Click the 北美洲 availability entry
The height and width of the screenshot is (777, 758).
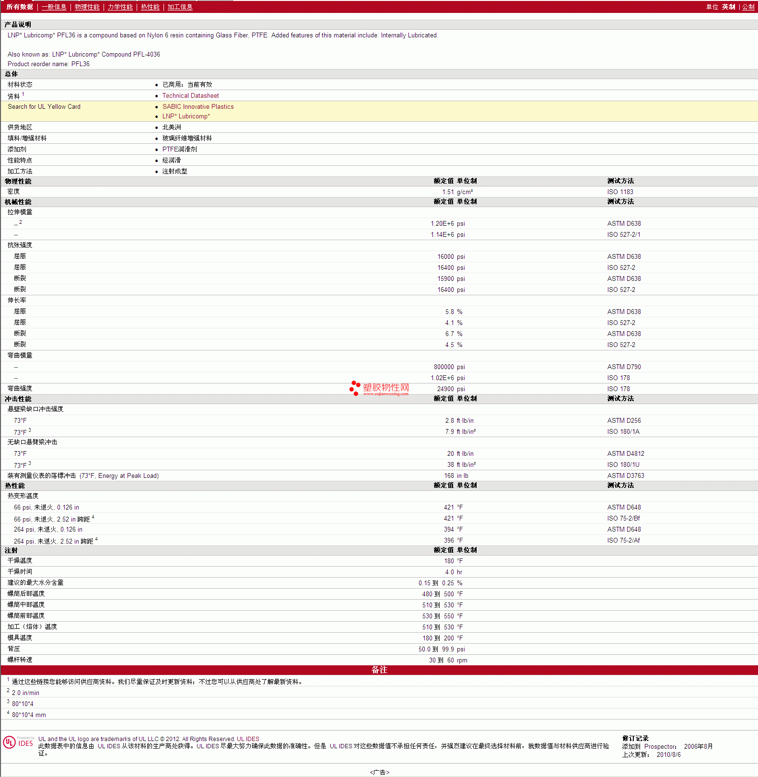pos(172,128)
